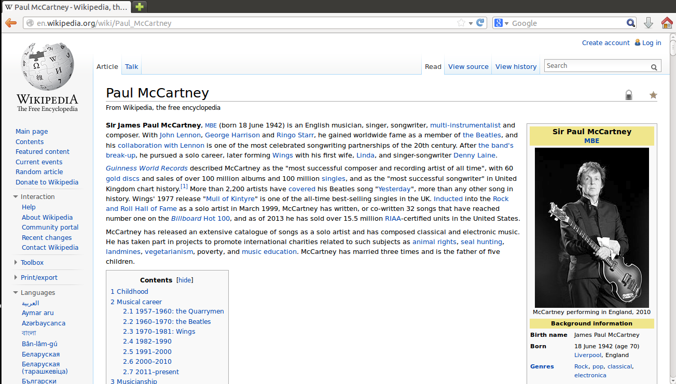This screenshot has width=676, height=384.
Task: Open the Ringo Starr link
Action: click(x=295, y=135)
